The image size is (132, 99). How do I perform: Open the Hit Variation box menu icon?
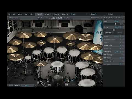click(122, 64)
